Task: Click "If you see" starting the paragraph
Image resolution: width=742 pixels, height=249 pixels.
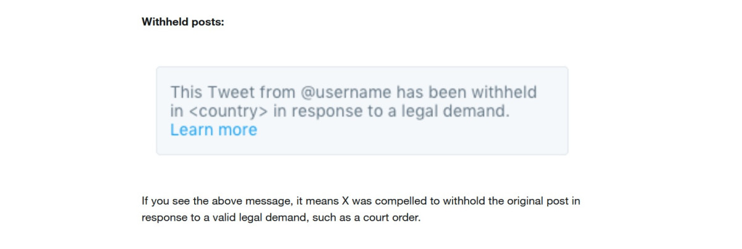Action: click(x=164, y=202)
